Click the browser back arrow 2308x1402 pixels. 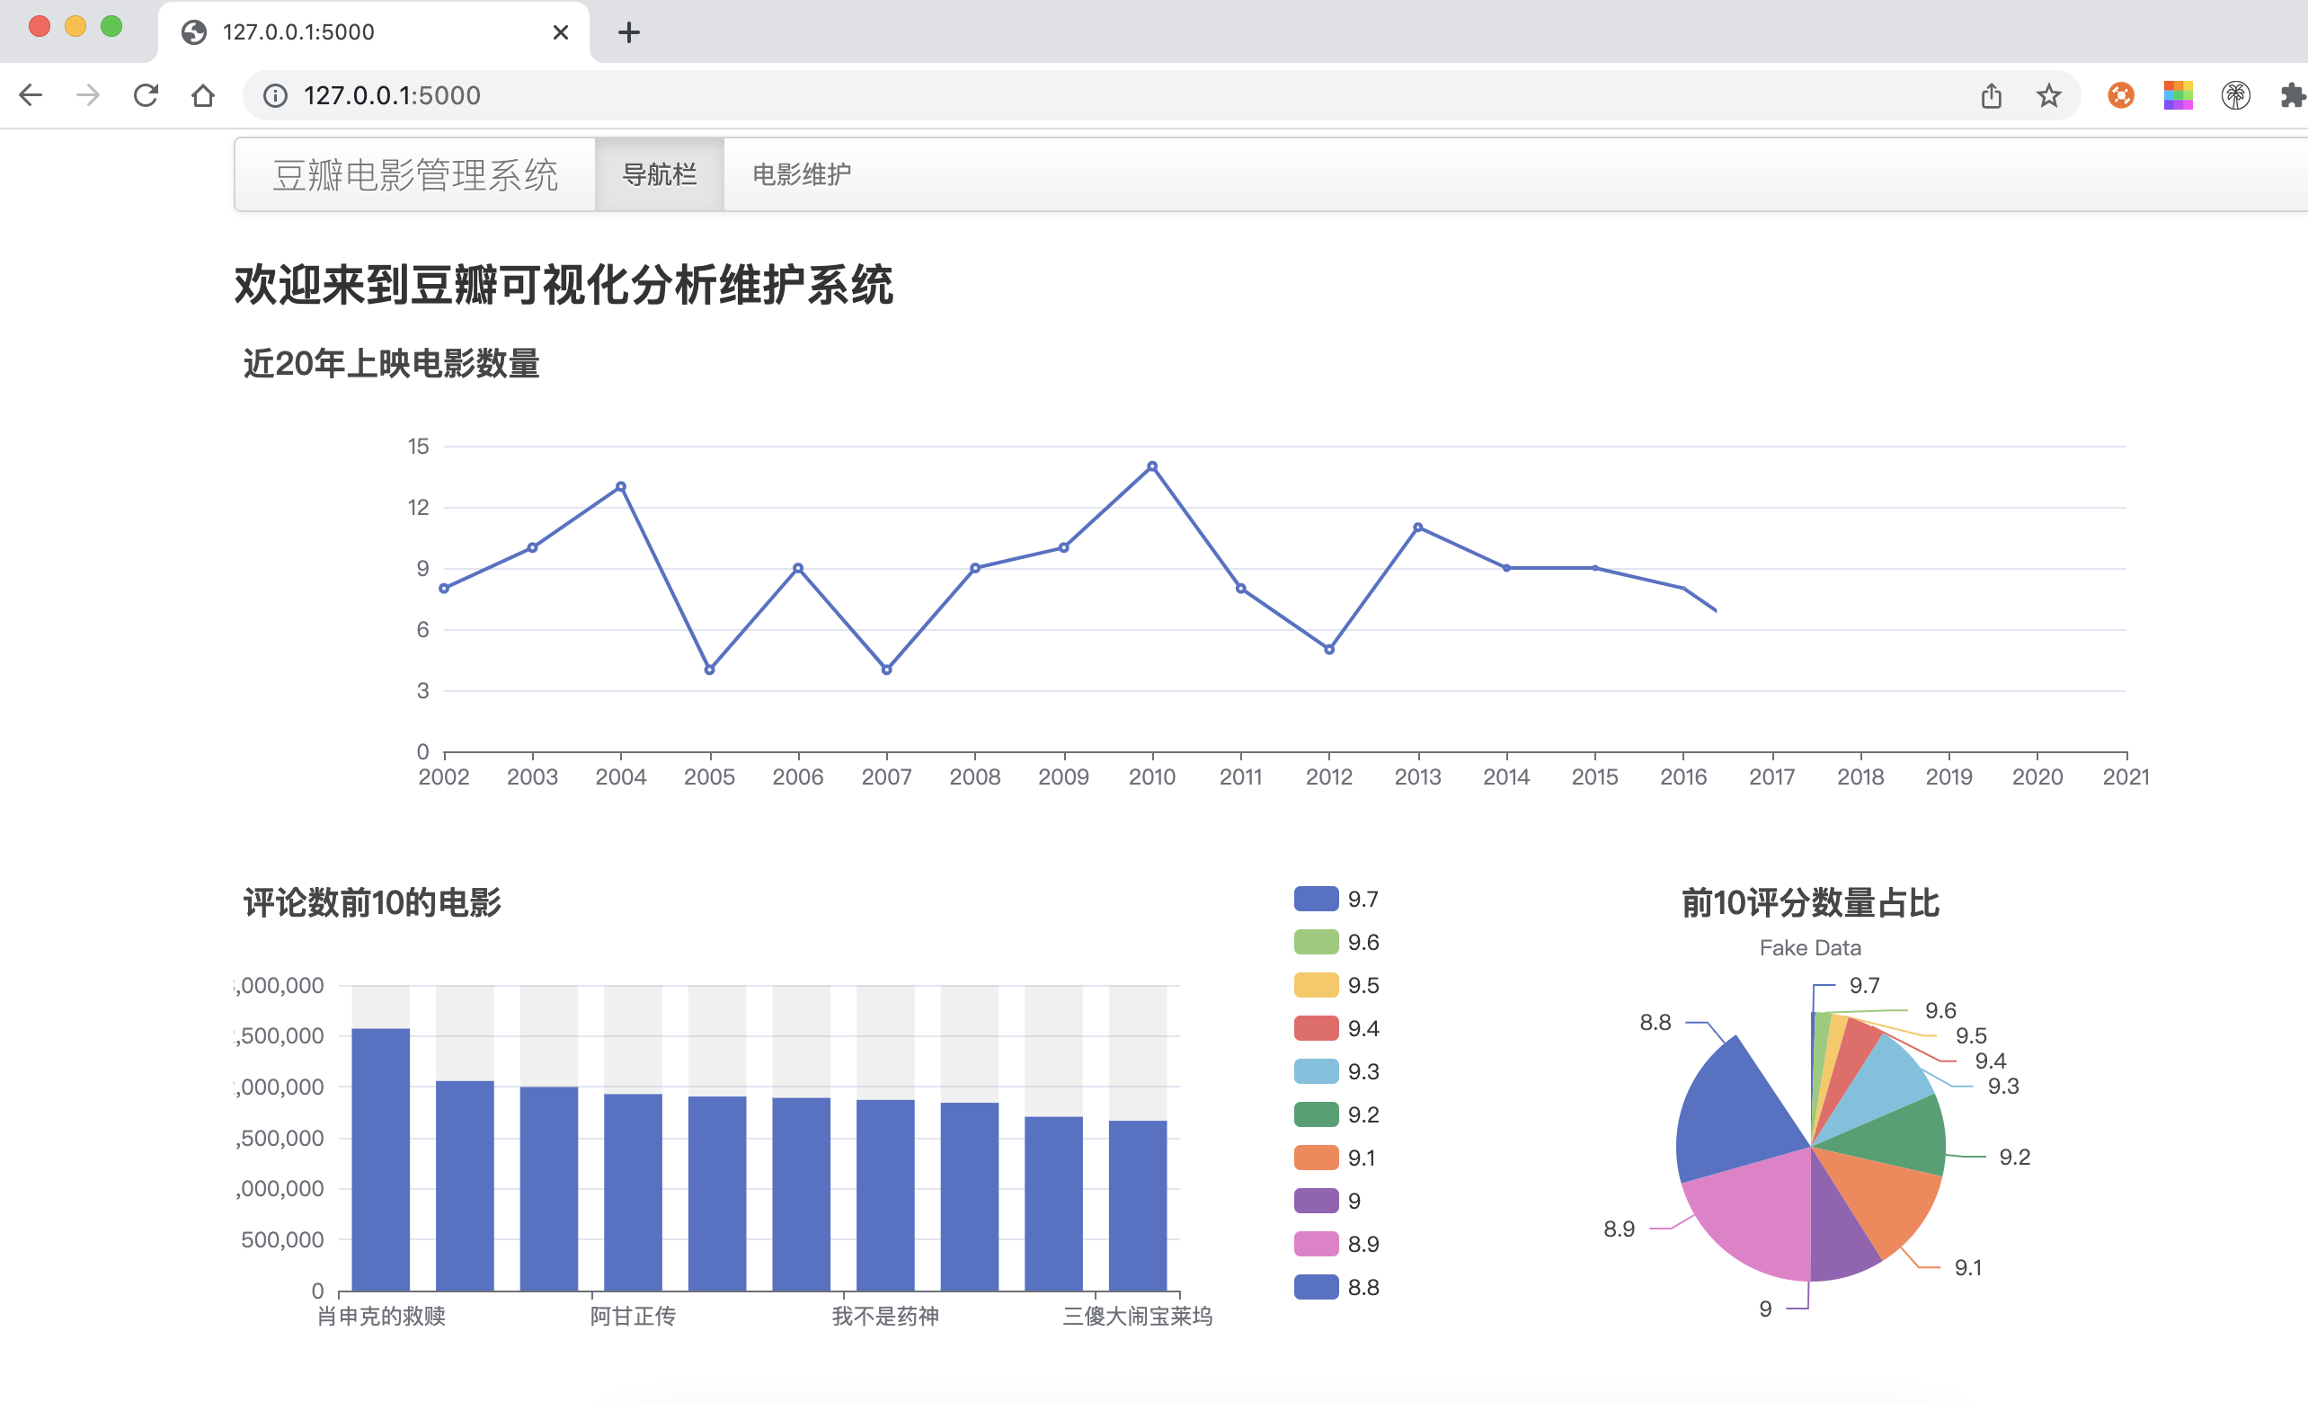click(x=31, y=94)
